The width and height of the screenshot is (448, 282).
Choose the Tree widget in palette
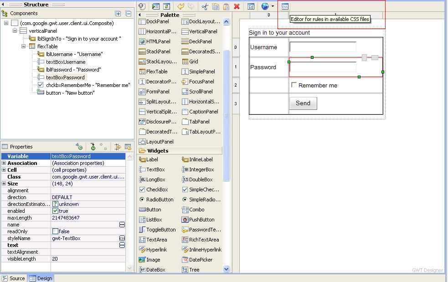click(x=191, y=270)
